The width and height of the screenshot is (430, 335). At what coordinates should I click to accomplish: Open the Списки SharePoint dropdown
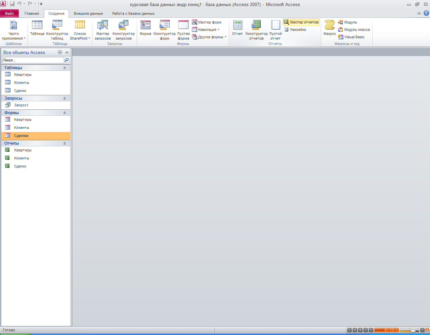(x=80, y=30)
